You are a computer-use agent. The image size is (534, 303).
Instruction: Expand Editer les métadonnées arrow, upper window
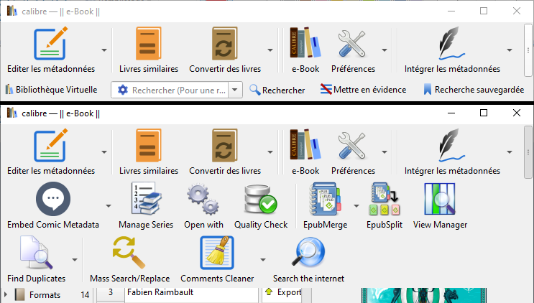104,50
